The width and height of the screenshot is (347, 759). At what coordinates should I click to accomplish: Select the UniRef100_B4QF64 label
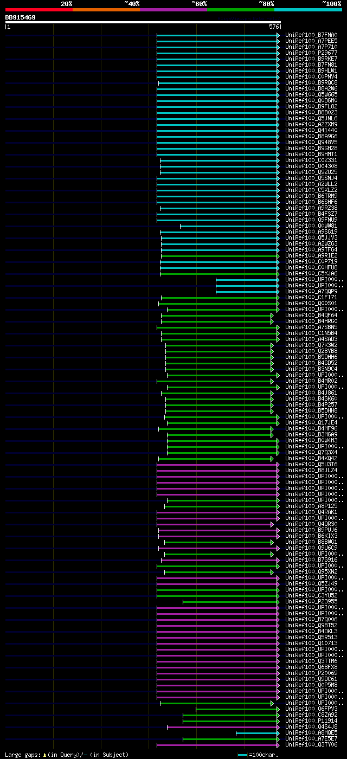[311, 316]
